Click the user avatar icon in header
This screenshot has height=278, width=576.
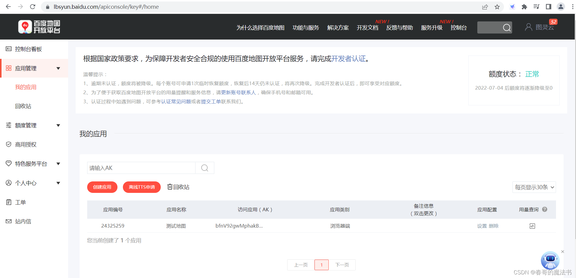(528, 27)
